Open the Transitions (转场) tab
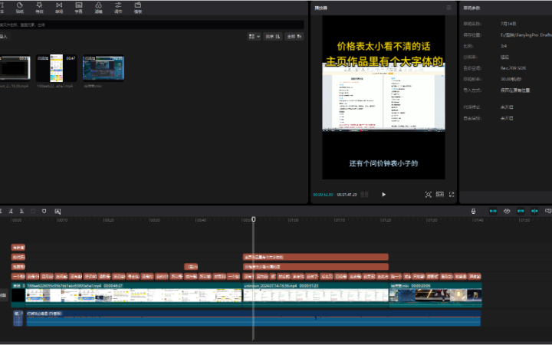The height and width of the screenshot is (345, 552). point(59,8)
